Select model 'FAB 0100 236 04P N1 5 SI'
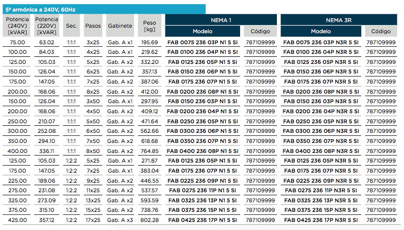Viewport: 404px width, 230px height. [x=203, y=52]
